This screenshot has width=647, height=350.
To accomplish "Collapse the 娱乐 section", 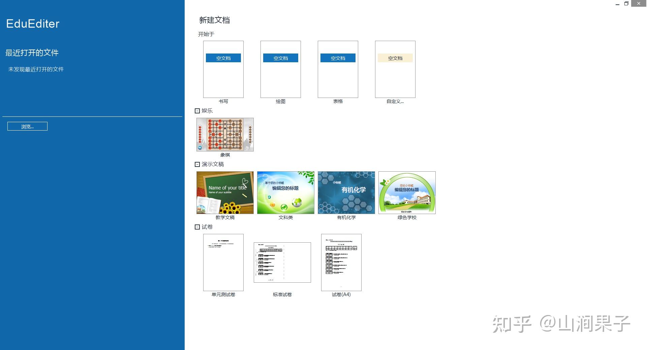I will pyautogui.click(x=197, y=111).
